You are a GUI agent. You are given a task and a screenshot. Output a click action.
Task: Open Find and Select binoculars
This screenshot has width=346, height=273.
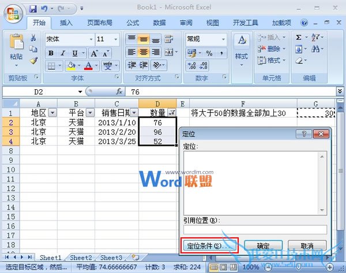[315, 49]
